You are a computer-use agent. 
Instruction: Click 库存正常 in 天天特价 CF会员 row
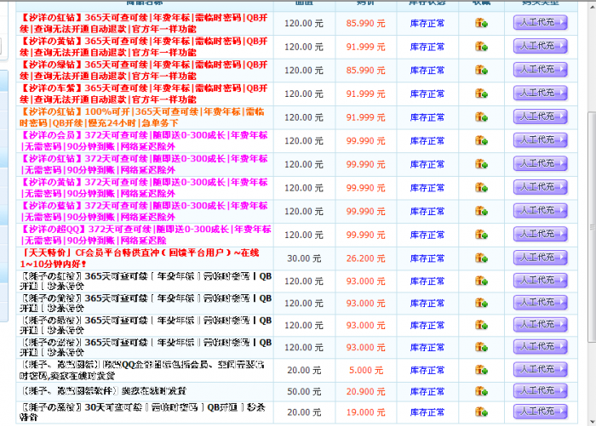point(427,258)
